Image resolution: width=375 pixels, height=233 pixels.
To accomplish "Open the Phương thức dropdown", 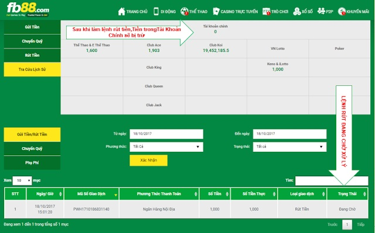I will pyautogui.click(x=166, y=147).
